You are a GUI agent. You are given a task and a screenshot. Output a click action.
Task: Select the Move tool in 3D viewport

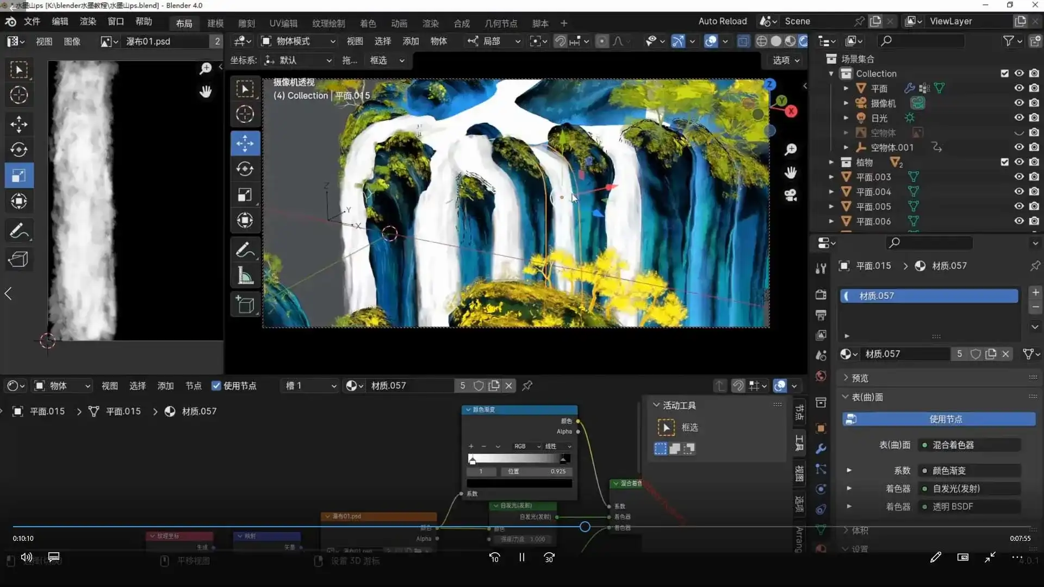pyautogui.click(x=245, y=143)
